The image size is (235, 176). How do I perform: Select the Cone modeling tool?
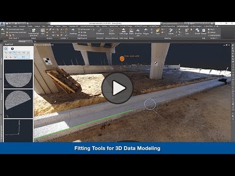tap(187, 31)
